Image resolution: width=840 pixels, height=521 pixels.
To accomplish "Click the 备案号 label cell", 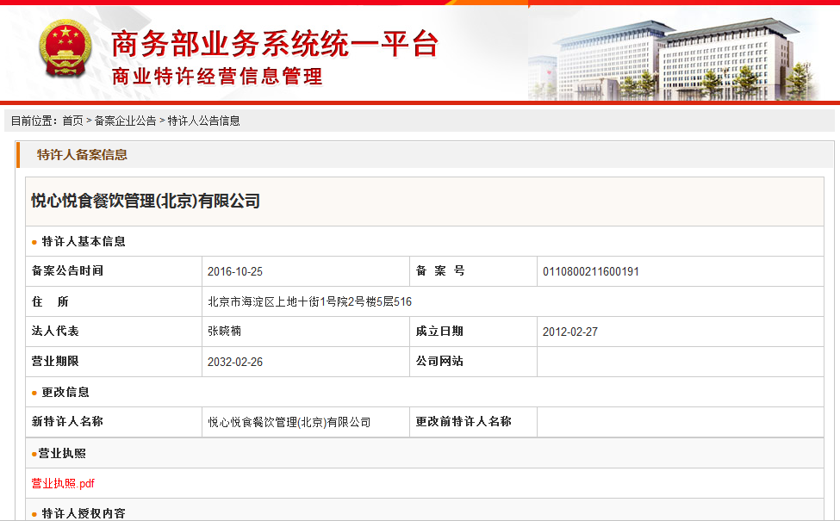I will (473, 271).
